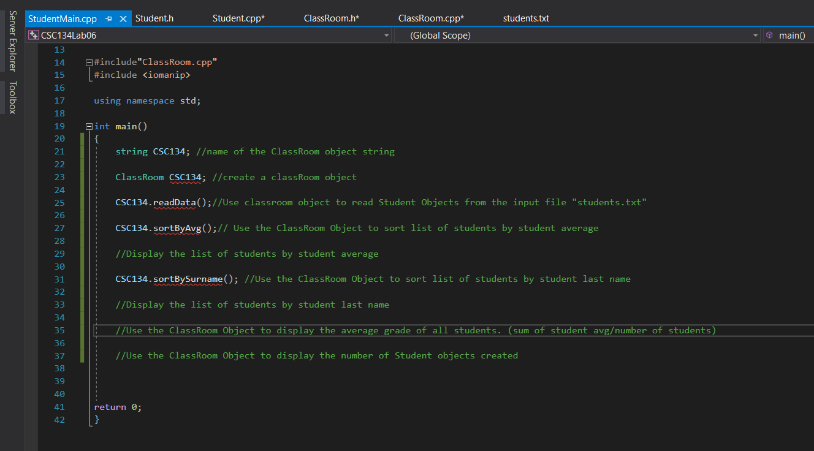
Task: Click line number 13 in the gutter
Action: coord(59,50)
